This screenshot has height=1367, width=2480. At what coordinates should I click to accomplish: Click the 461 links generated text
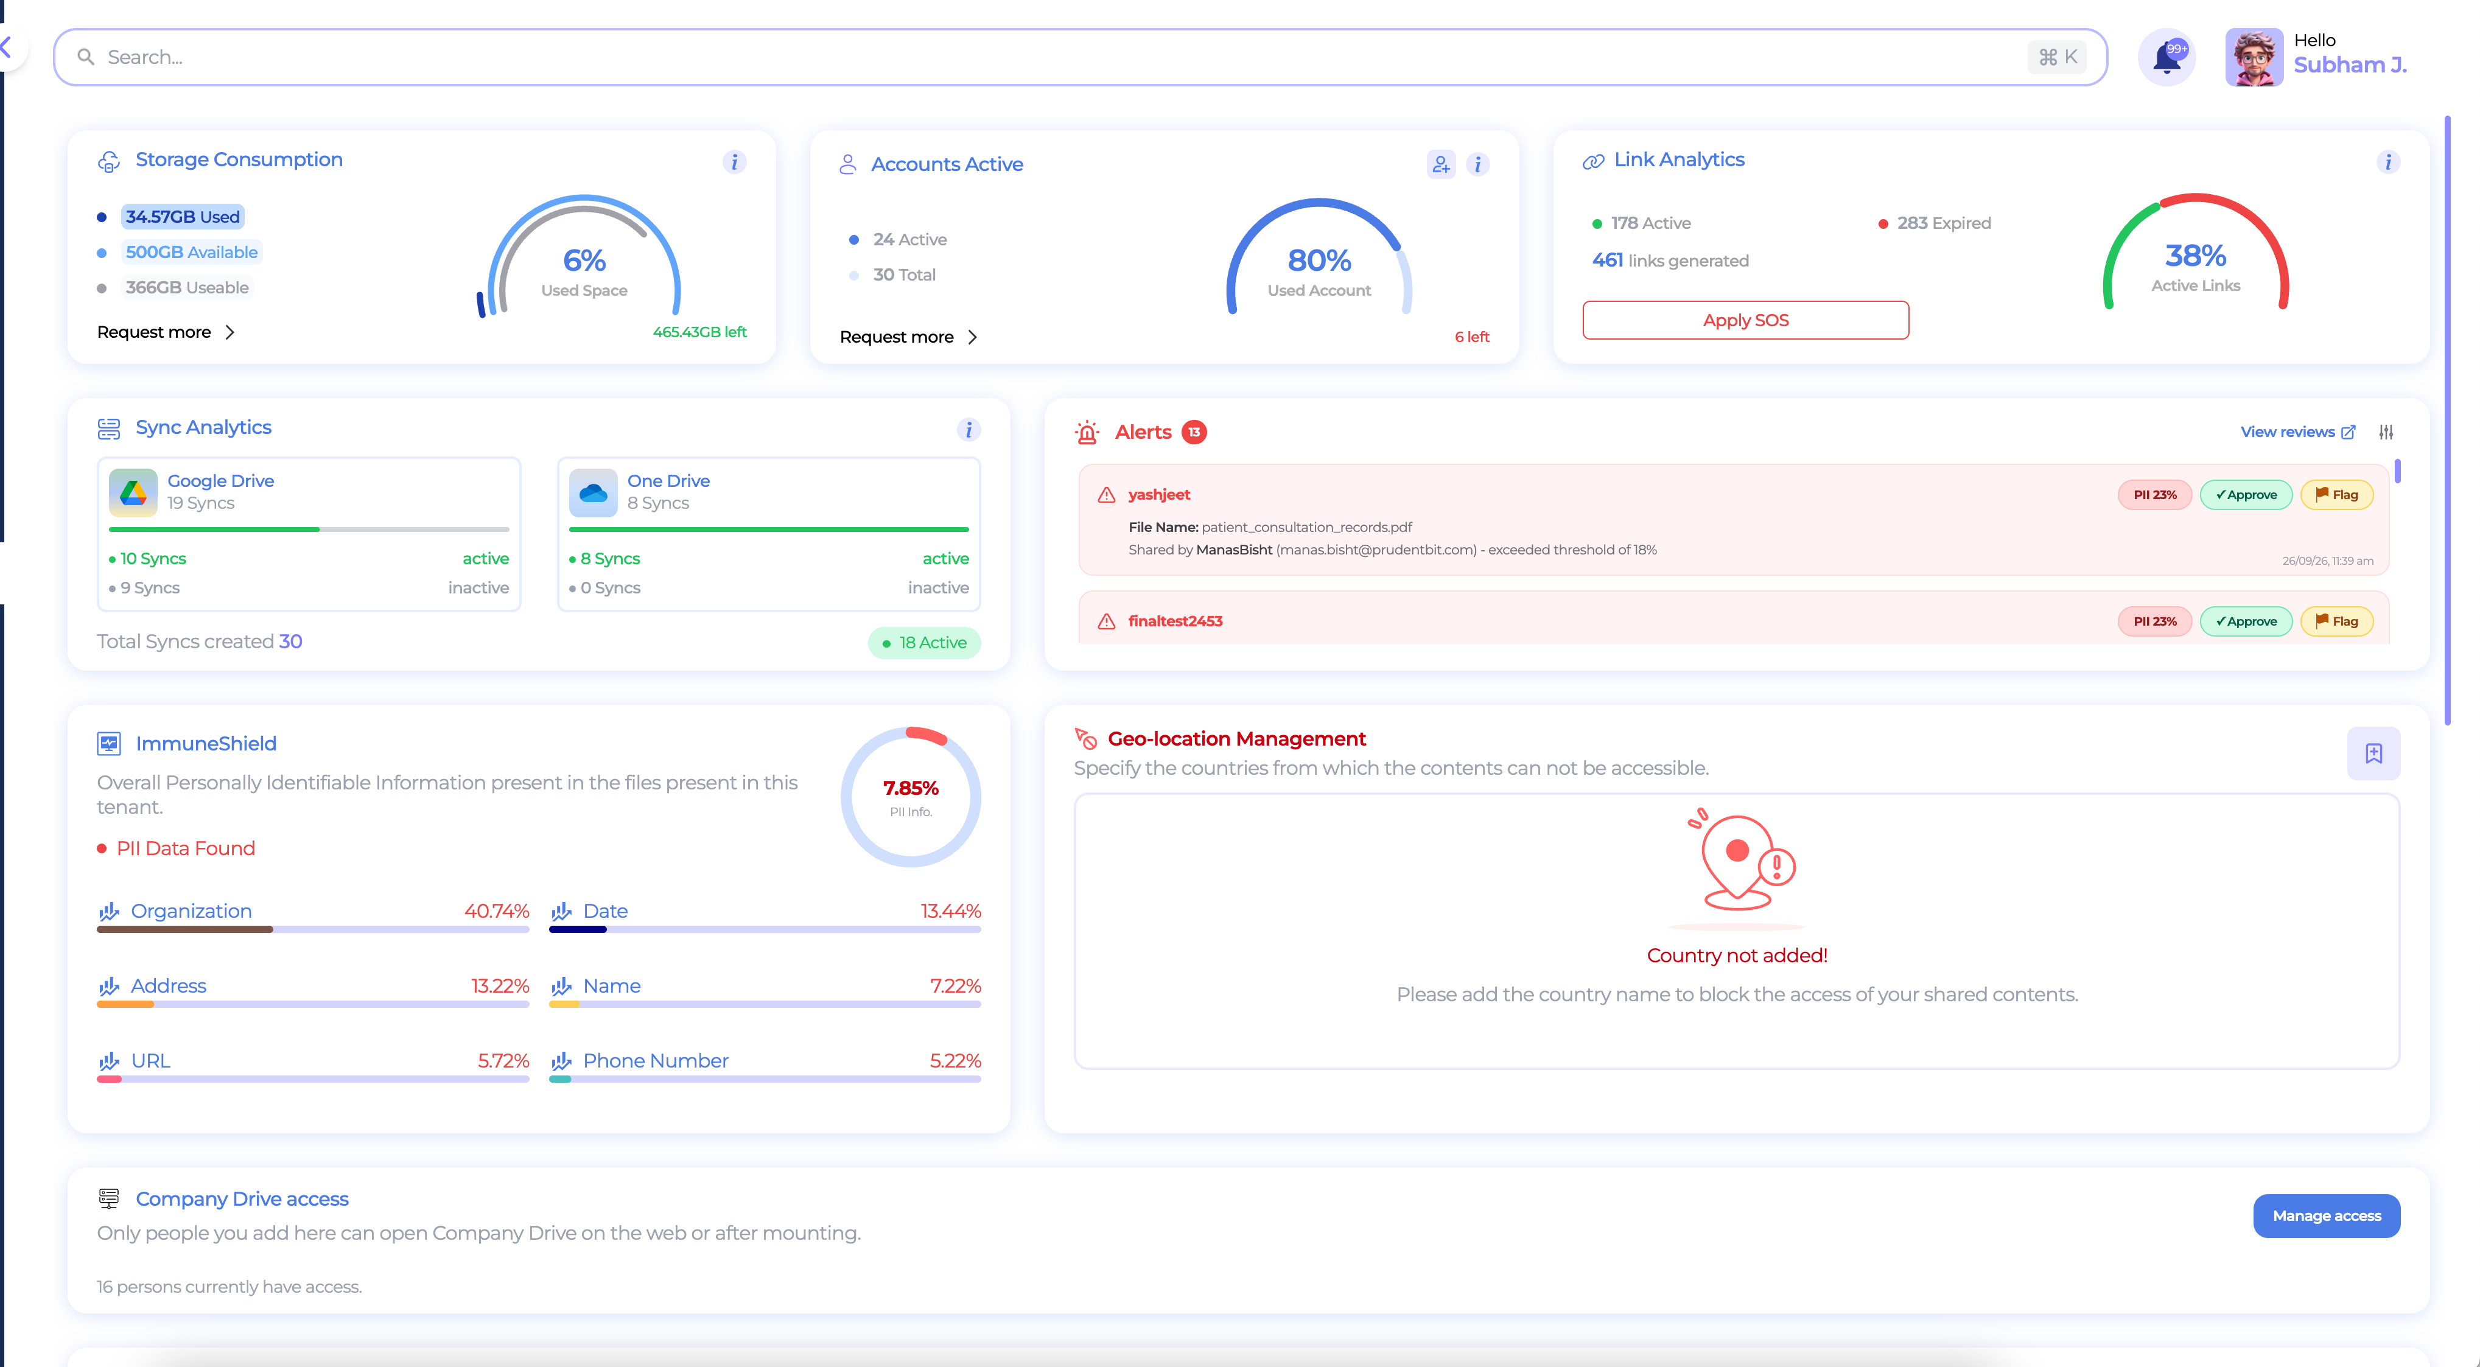[x=1670, y=261]
